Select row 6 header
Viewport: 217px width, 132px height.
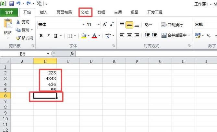pyautogui.click(x=6, y=96)
